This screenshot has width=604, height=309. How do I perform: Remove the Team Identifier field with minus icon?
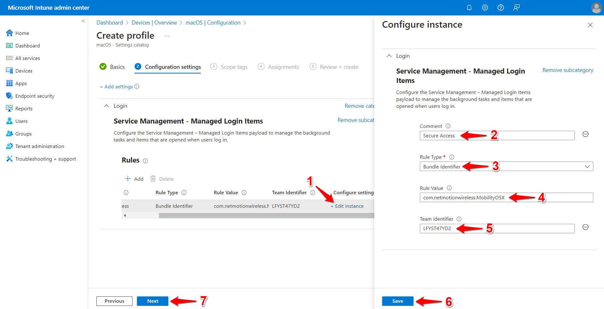click(585, 227)
